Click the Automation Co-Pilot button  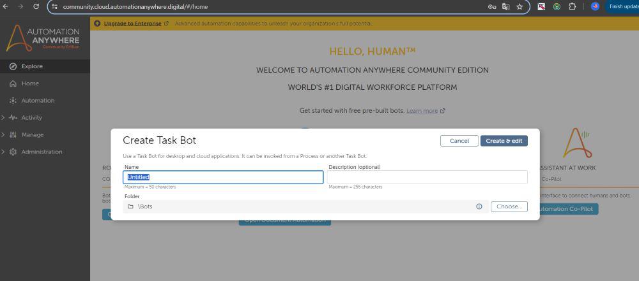coord(568,209)
